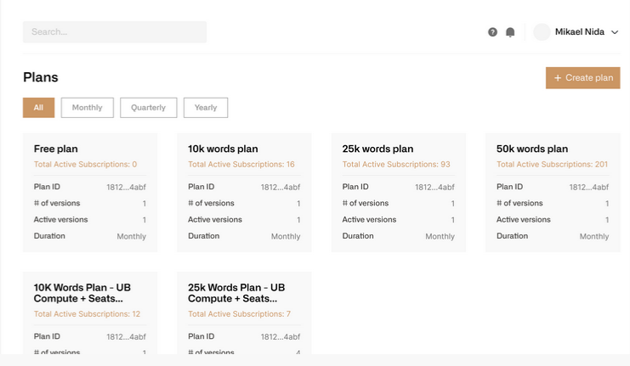630x366 pixels.
Task: Click Monthly duration value on 10k words plan
Action: [x=286, y=236]
